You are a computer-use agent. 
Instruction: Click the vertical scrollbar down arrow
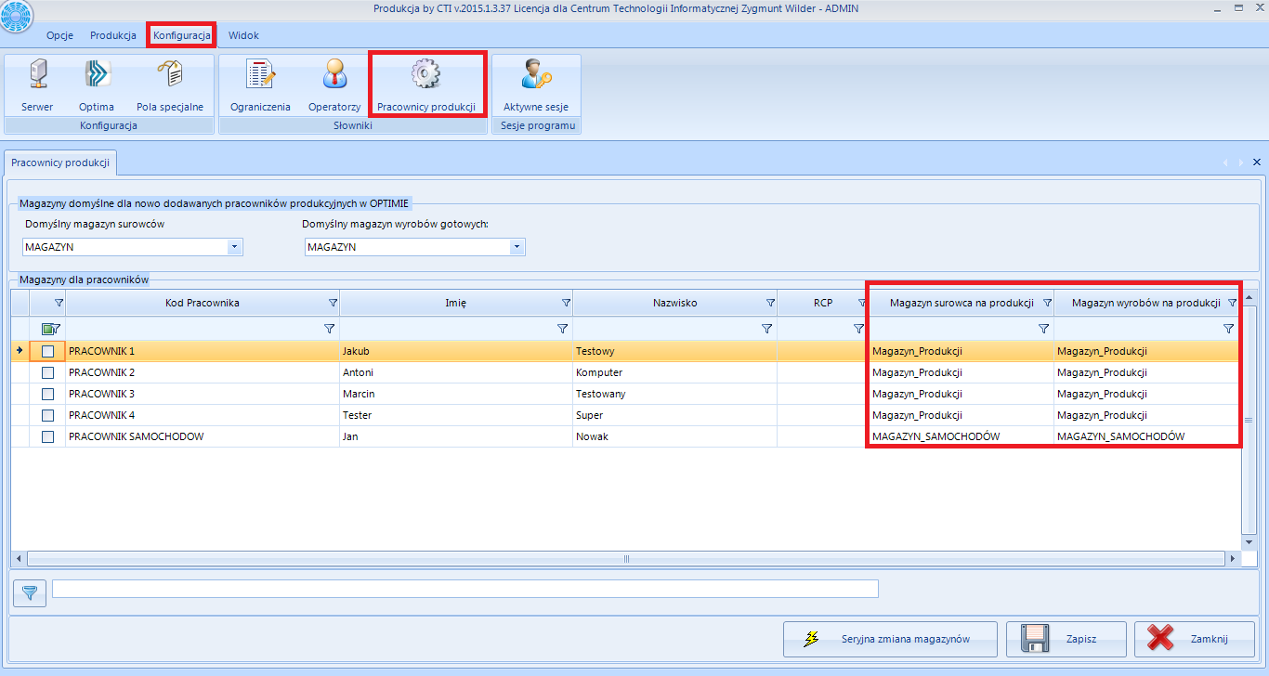pos(1249,541)
